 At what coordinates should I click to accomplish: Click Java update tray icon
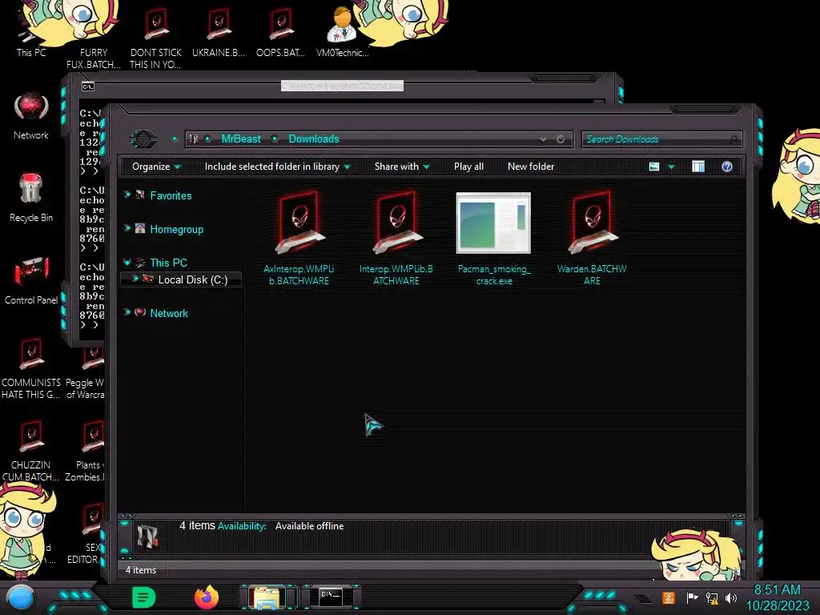click(x=669, y=597)
